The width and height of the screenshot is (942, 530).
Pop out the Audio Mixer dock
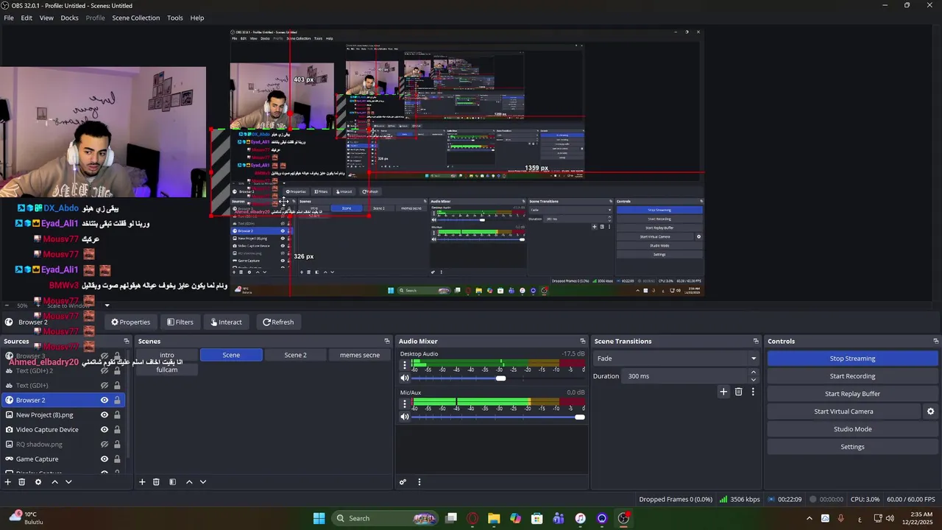(583, 341)
